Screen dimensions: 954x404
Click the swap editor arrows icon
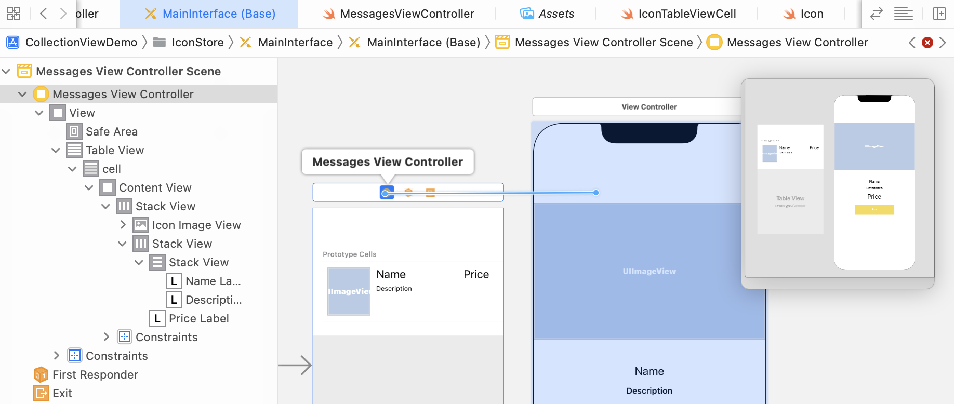pos(876,14)
